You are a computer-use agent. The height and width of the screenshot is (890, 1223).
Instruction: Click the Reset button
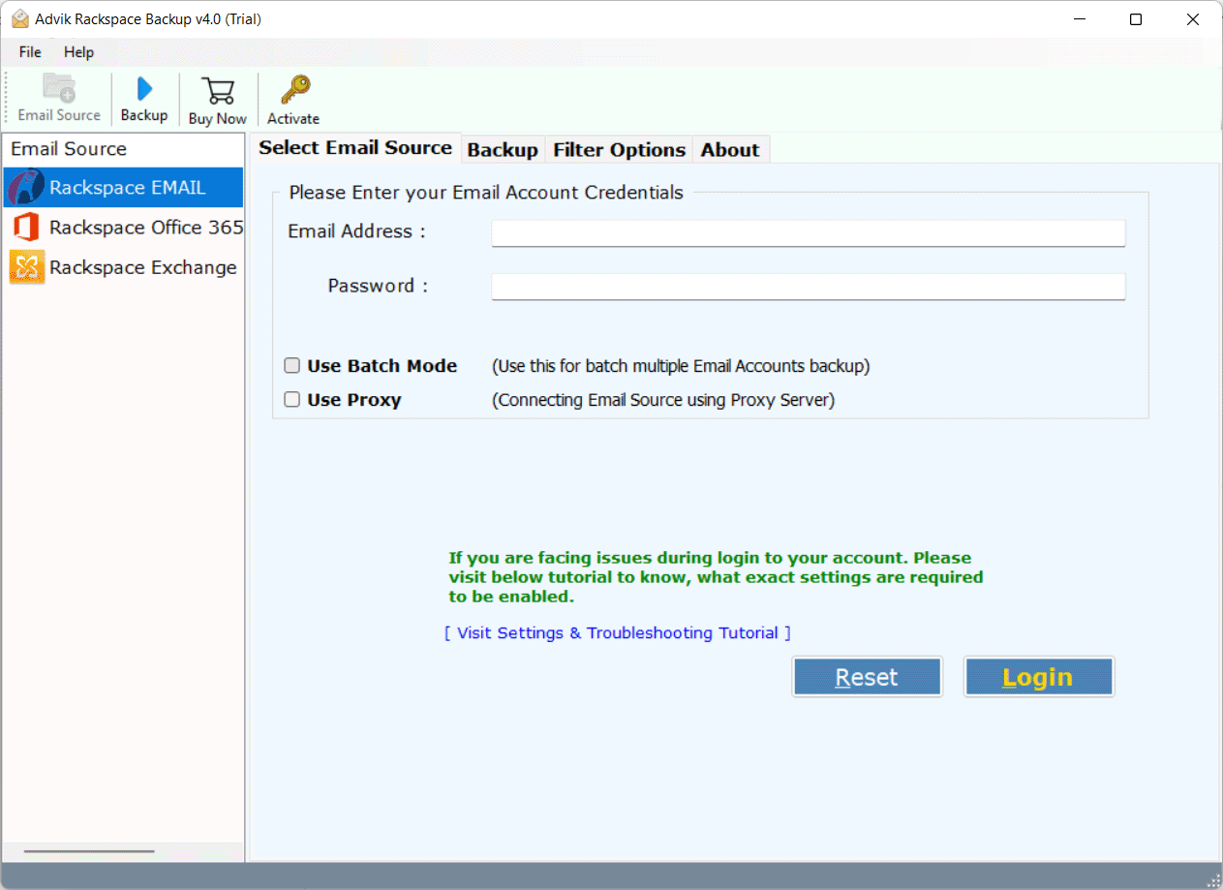[867, 677]
